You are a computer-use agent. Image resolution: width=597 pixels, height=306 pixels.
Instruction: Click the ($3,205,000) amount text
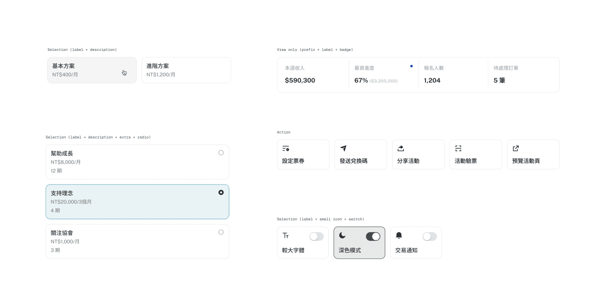[x=384, y=81]
